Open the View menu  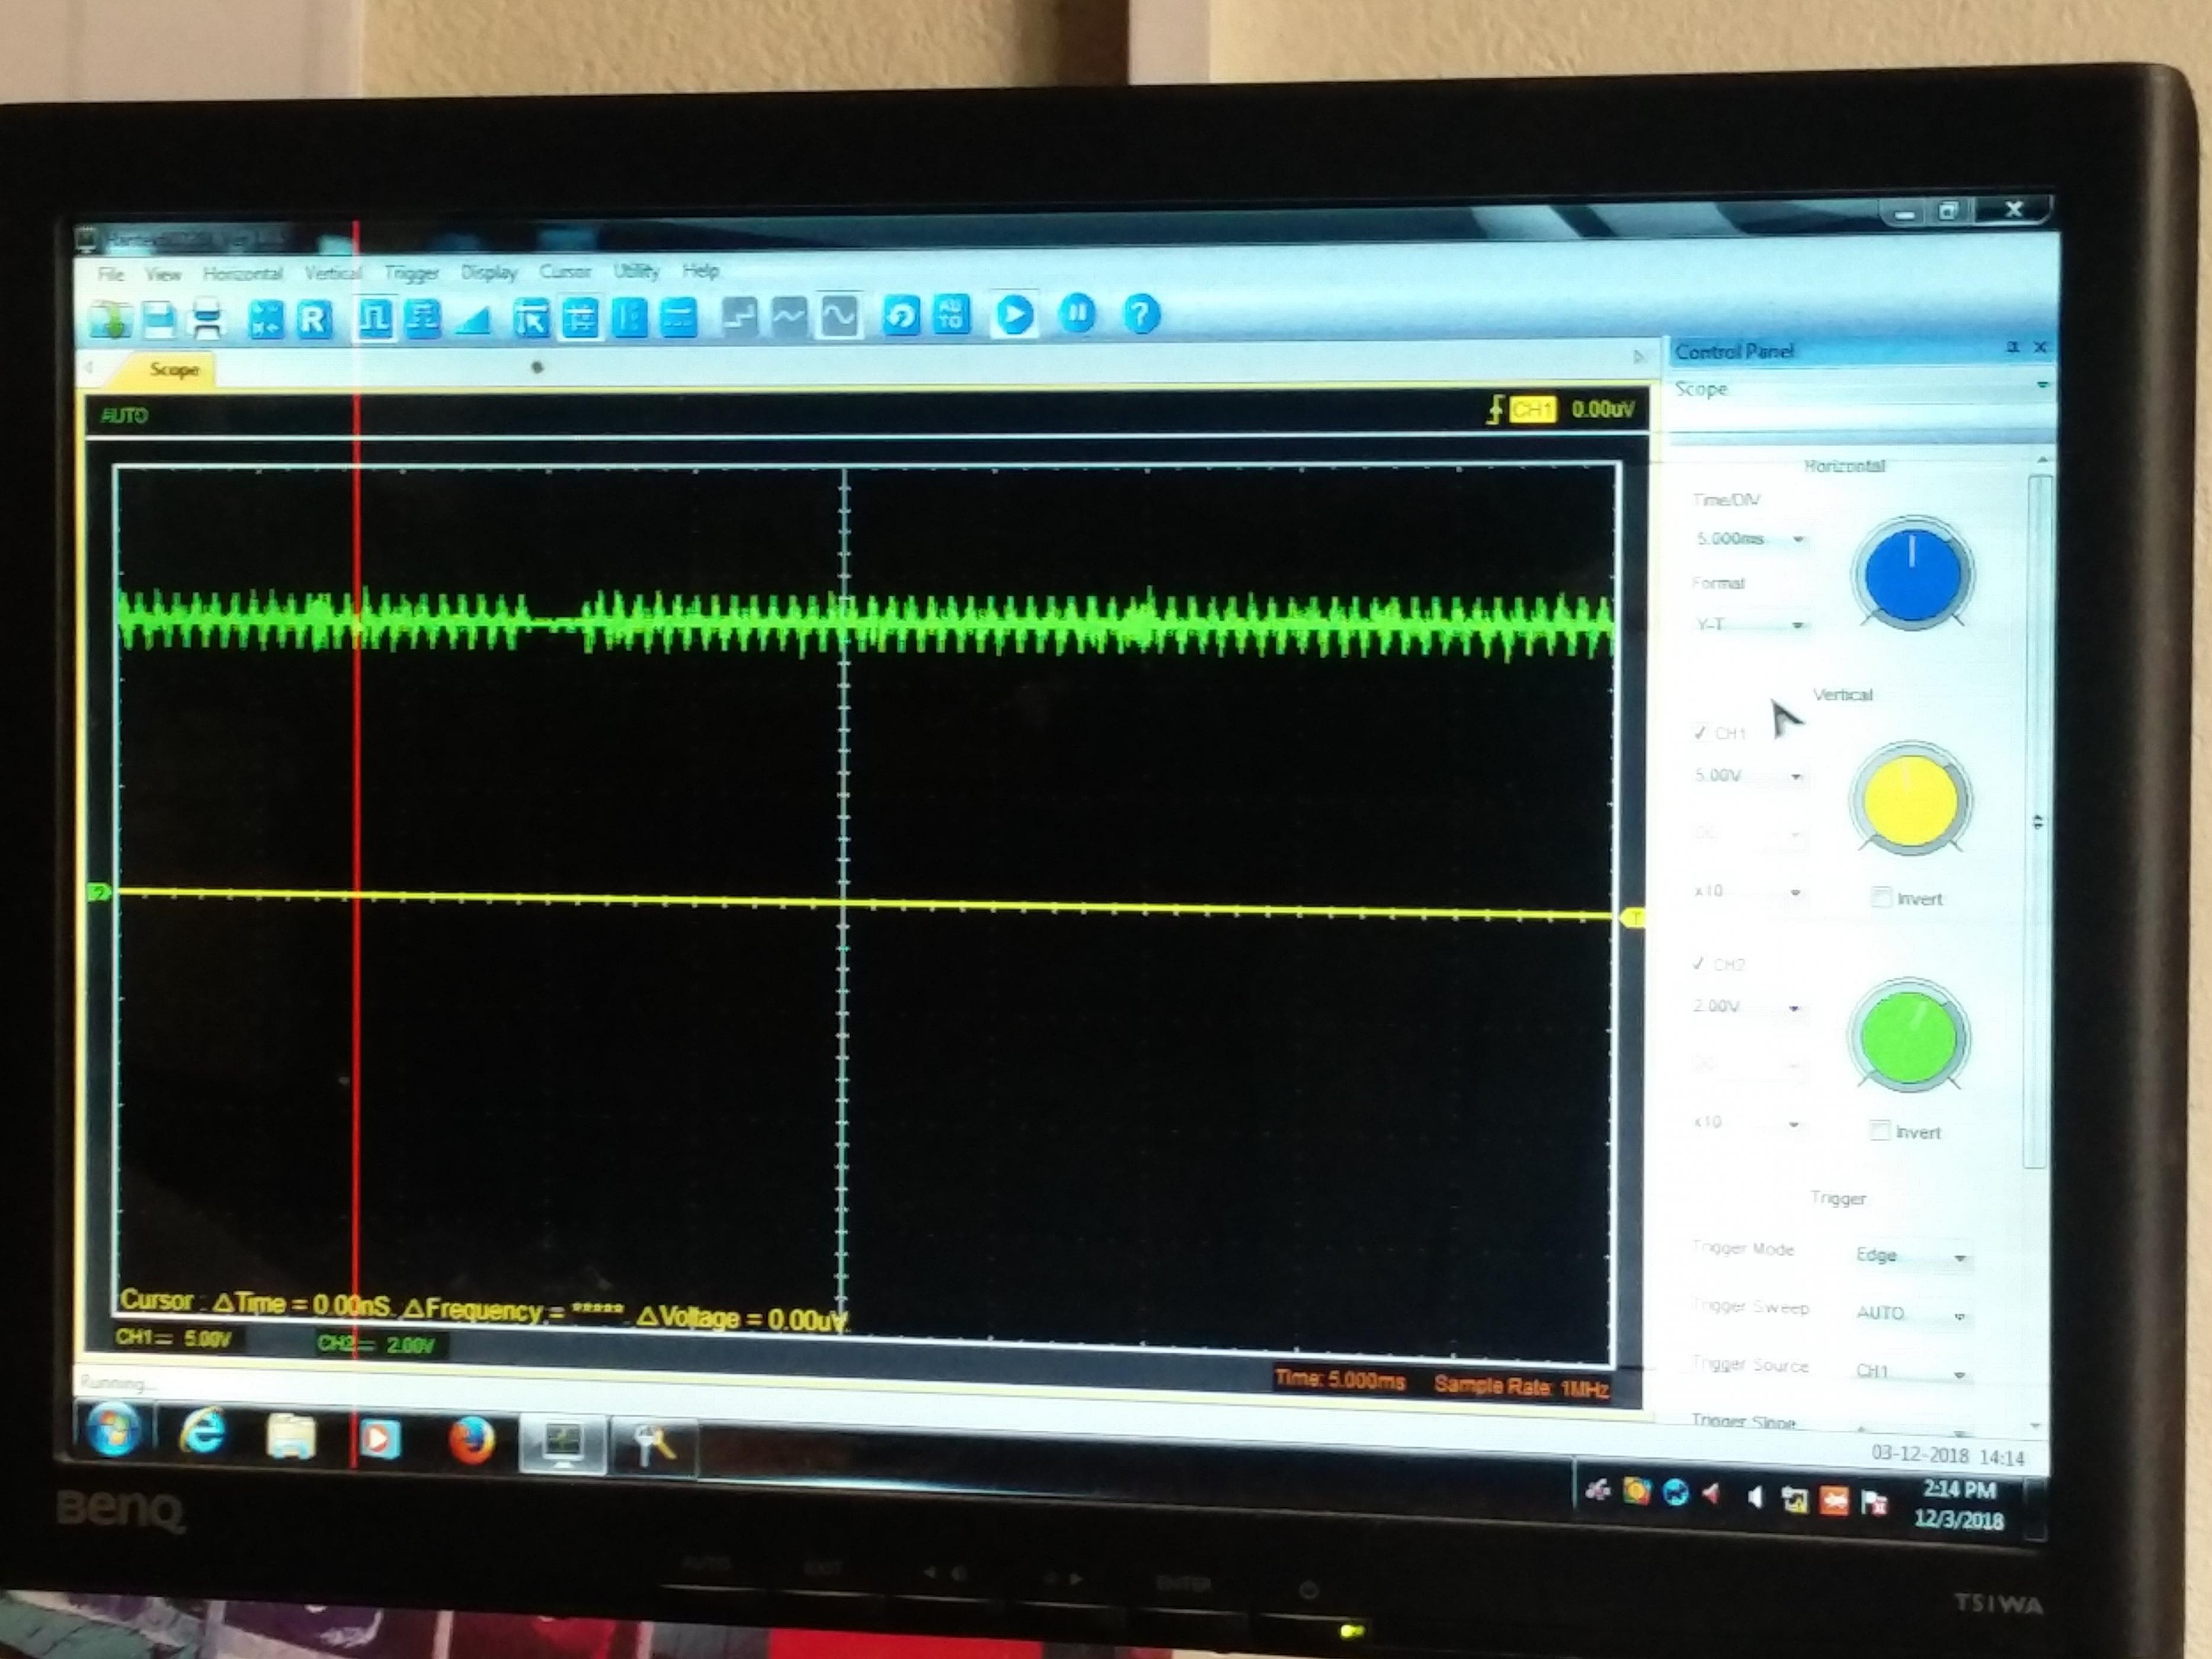click(x=163, y=274)
